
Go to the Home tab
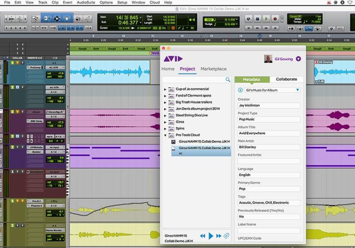coord(168,69)
